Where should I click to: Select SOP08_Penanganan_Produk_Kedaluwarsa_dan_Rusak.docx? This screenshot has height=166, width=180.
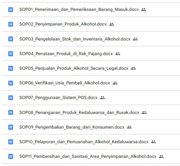coord(79,113)
